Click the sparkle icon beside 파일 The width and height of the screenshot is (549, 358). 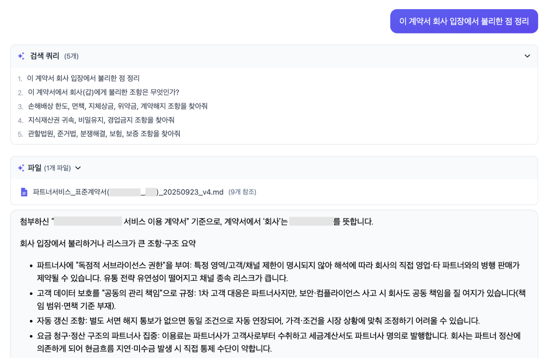pos(21,168)
